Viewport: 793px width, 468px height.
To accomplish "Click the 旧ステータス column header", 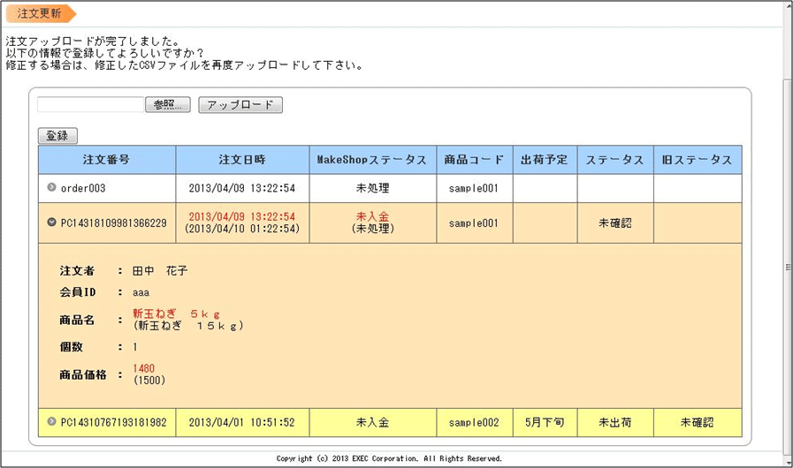I will point(698,160).
